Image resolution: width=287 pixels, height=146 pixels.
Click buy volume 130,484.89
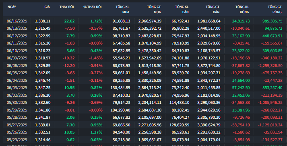pos(120,87)
